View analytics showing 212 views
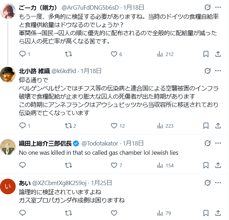This screenshot has width=229, height=220. coord(165,54)
